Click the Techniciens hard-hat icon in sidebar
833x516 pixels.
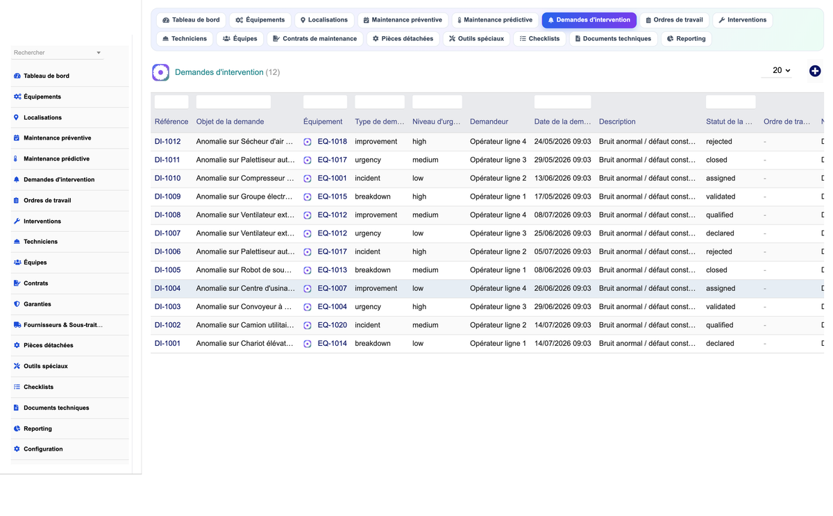17,242
